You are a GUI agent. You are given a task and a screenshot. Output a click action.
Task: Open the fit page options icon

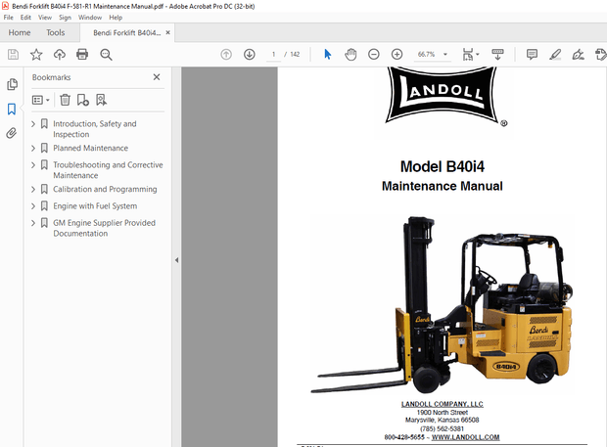468,55
